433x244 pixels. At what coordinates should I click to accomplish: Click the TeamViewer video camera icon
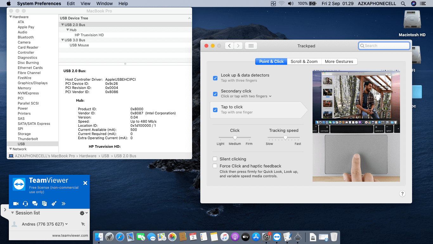[16, 204]
